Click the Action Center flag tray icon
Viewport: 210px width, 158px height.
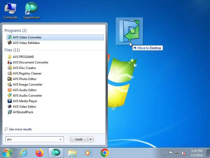coord(171,153)
